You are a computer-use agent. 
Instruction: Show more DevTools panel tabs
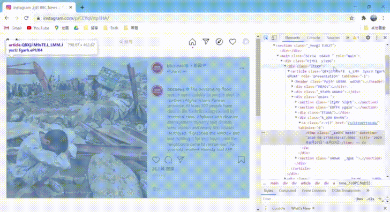click(348, 38)
